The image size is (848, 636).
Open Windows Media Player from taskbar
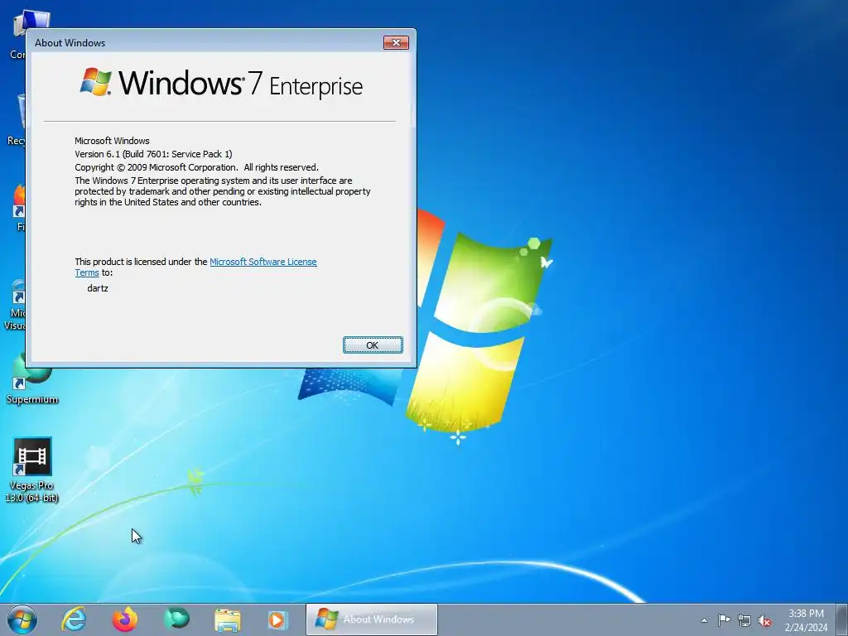click(x=278, y=619)
